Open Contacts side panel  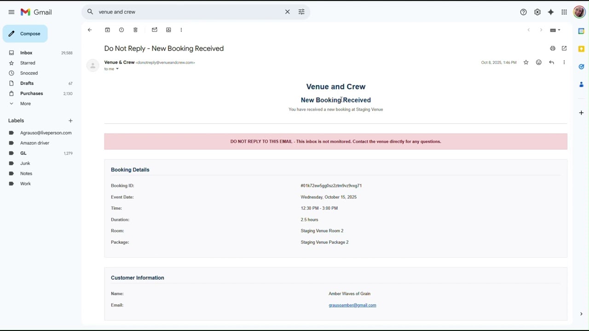coord(581,85)
